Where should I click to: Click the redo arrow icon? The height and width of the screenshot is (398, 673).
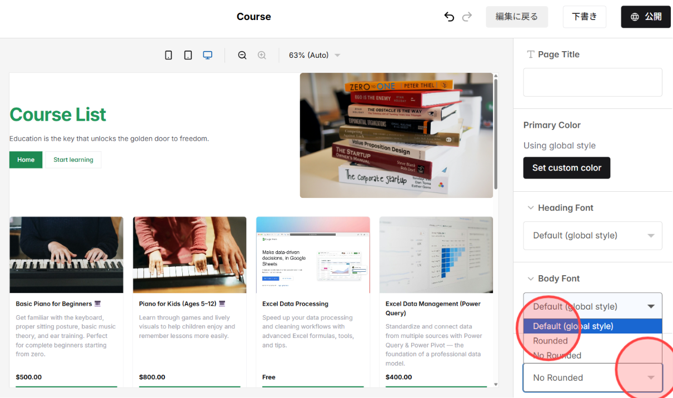coord(467,17)
